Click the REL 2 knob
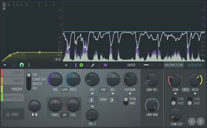 92,115
